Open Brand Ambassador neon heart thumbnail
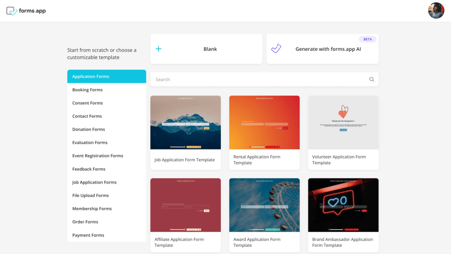451x254 pixels. point(343,205)
